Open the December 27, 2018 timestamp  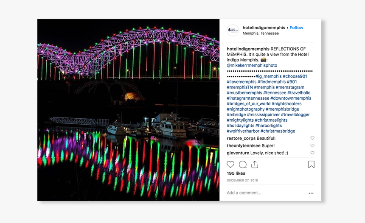[242, 180]
